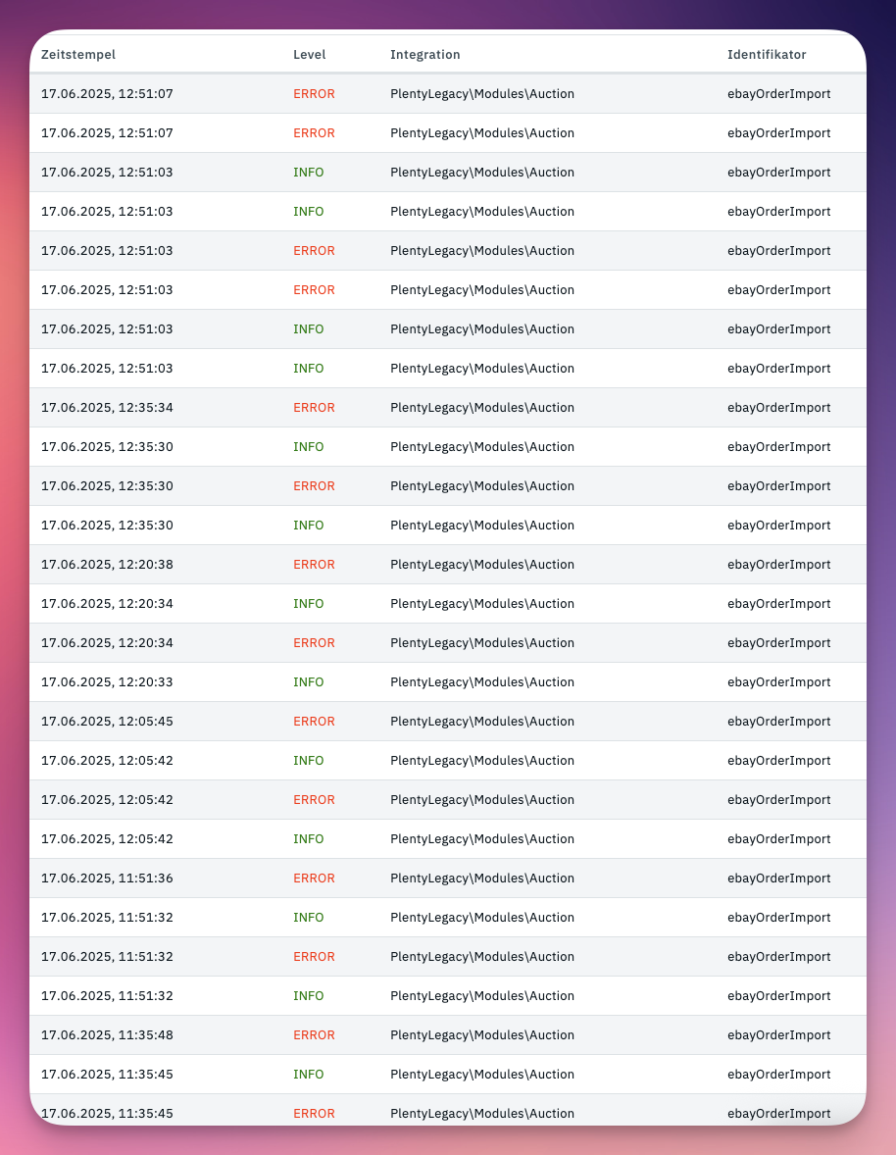This screenshot has height=1155, width=896.
Task: Click the Zeitstempel column header
Action: pyautogui.click(x=77, y=55)
